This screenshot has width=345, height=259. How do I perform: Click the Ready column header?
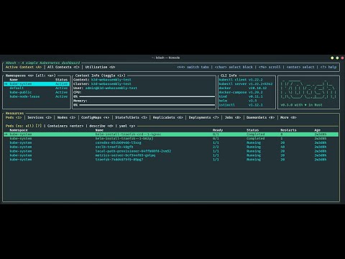coord(218,130)
